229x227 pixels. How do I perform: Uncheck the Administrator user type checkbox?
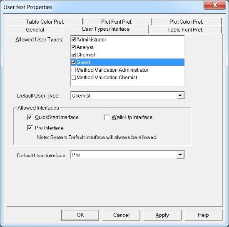[x=74, y=39]
